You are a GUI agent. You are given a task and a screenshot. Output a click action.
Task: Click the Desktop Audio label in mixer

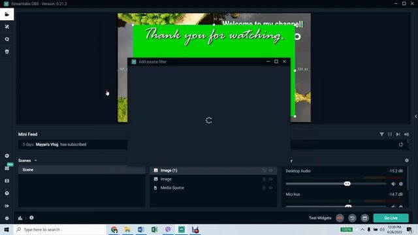click(x=298, y=171)
